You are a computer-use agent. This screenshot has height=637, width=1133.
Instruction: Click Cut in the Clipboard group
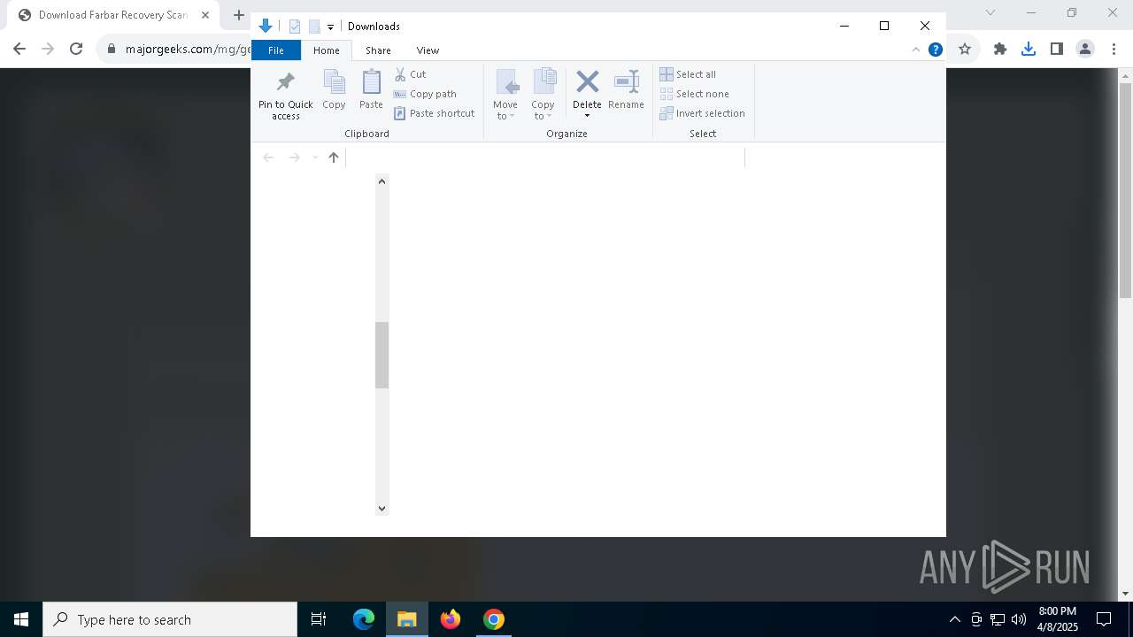pos(410,74)
